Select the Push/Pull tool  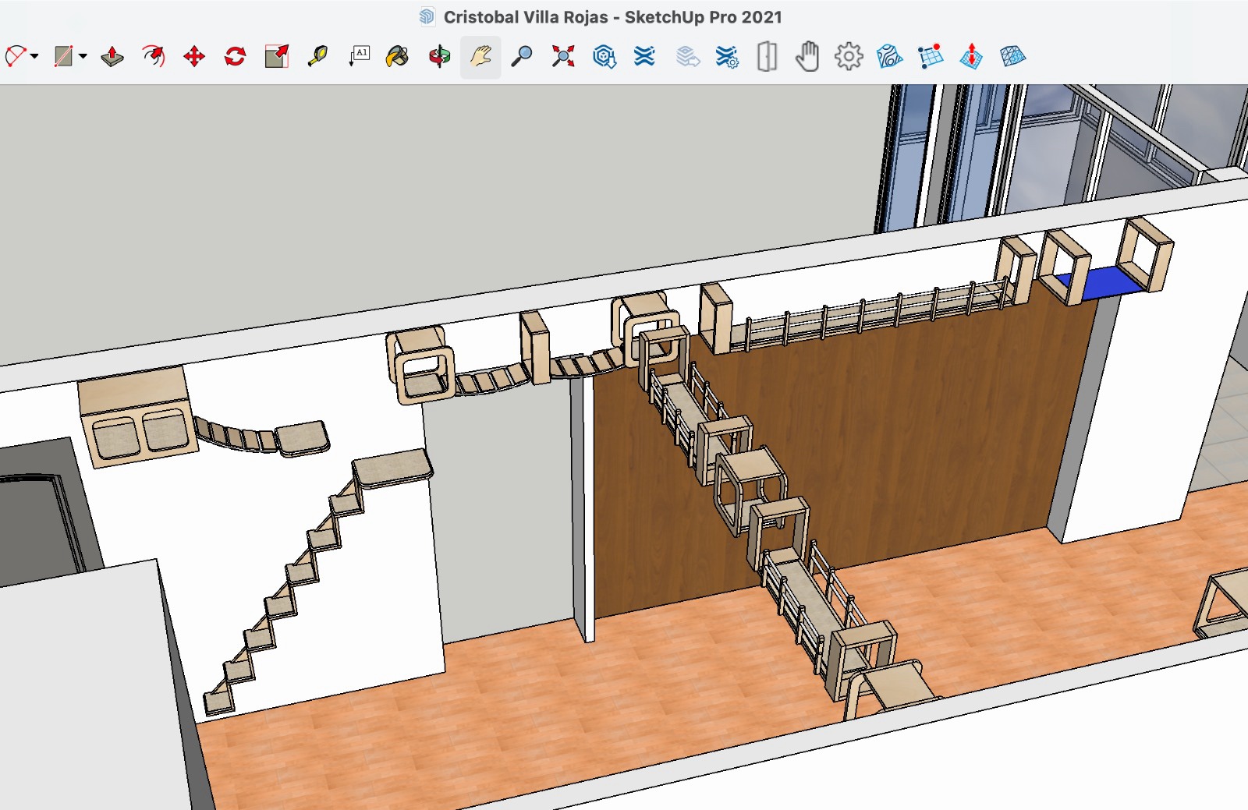(x=112, y=56)
